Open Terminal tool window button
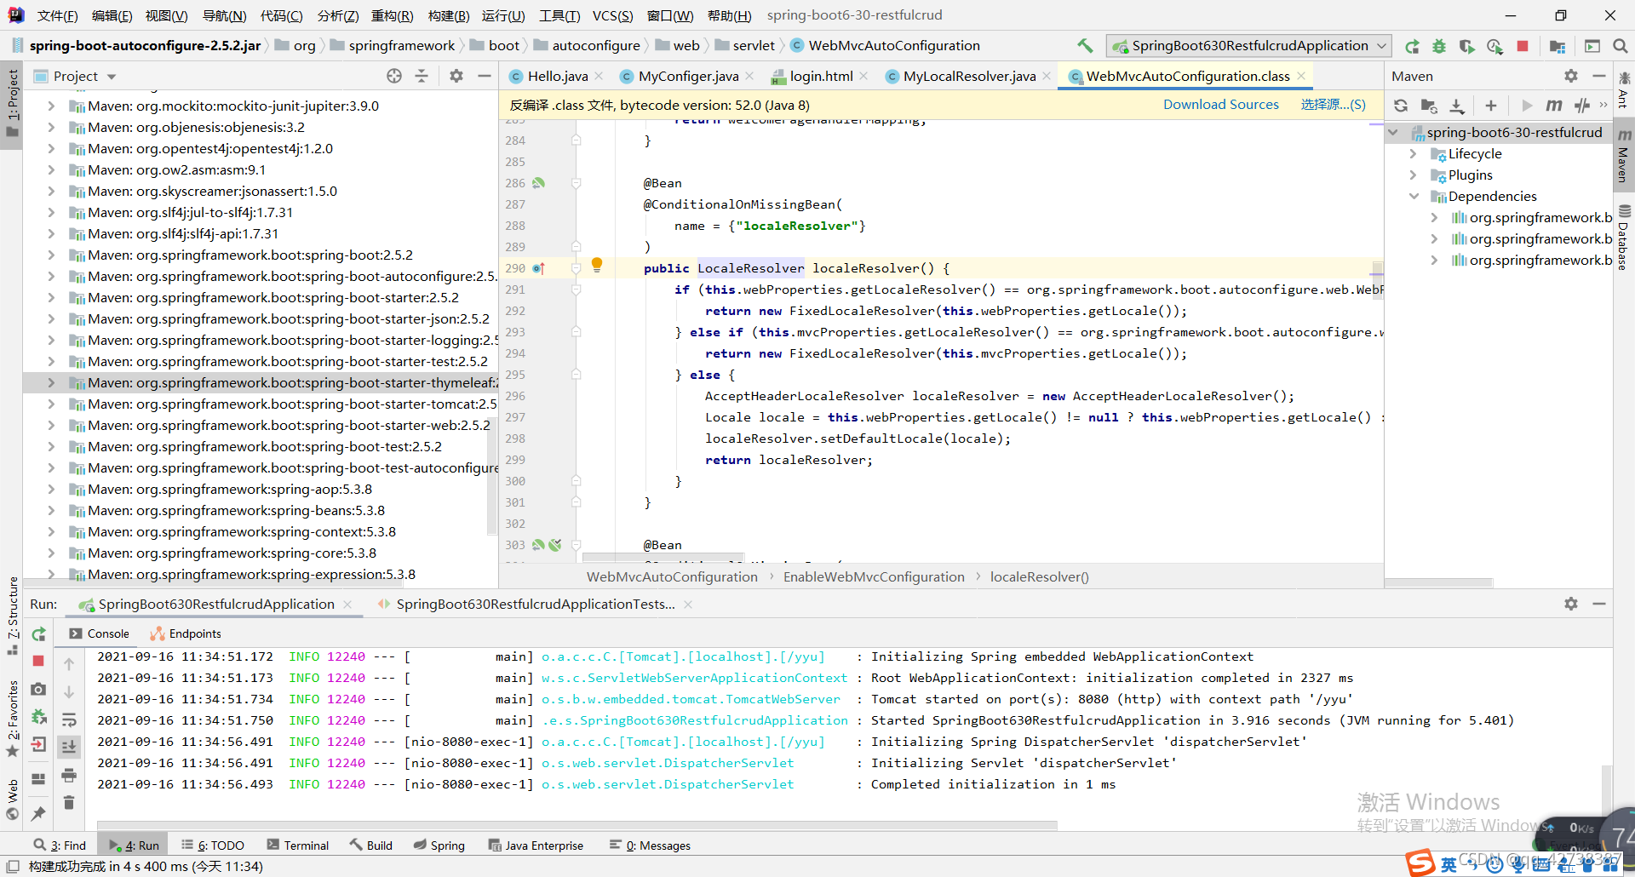 [x=298, y=845]
